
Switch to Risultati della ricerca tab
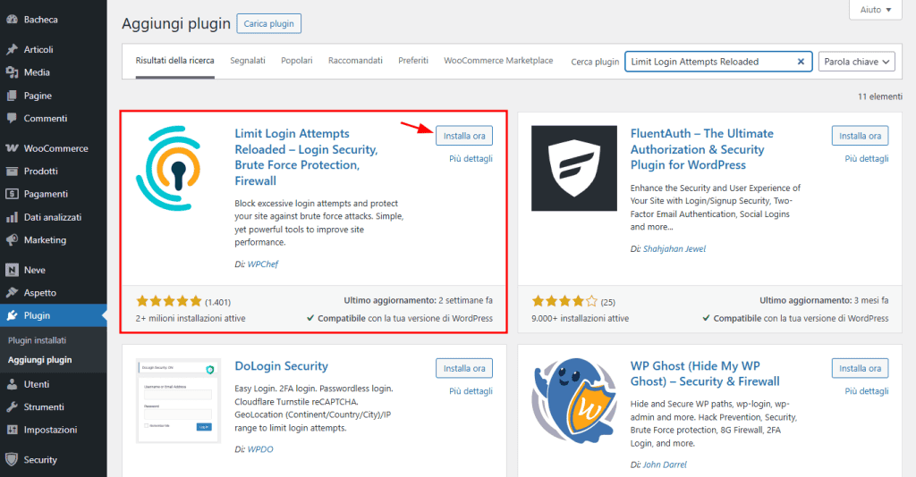point(174,61)
